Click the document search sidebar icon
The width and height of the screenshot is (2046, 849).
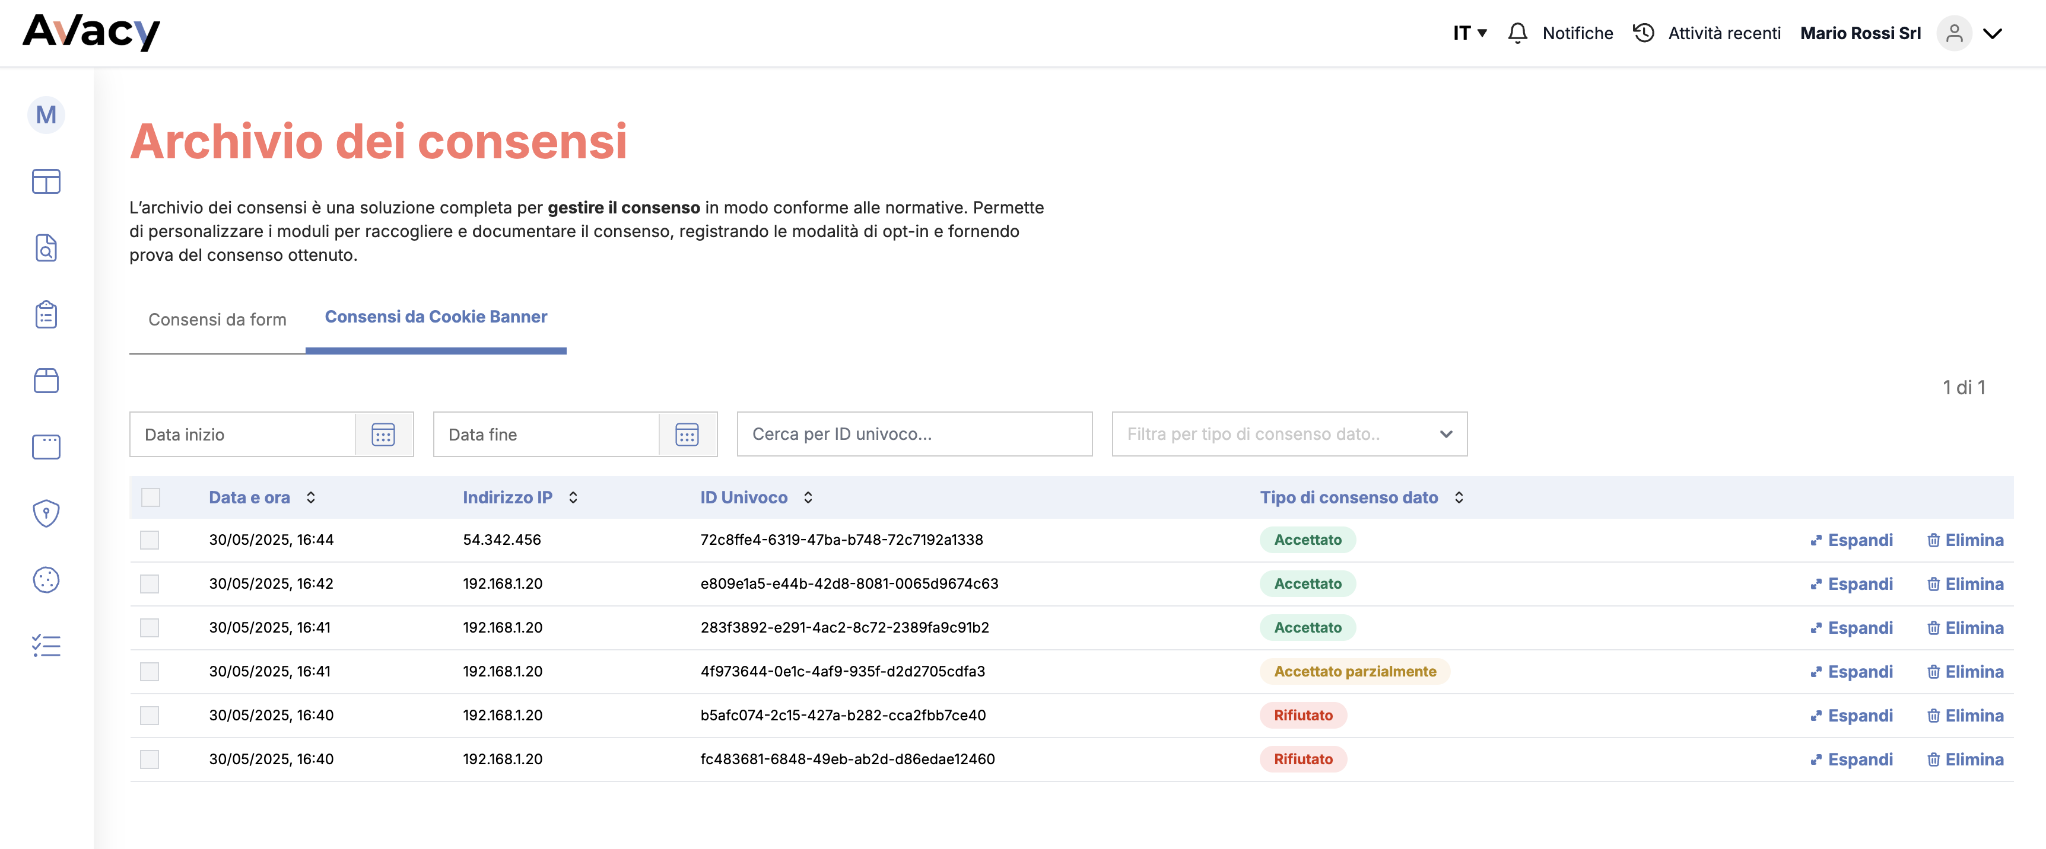pyautogui.click(x=46, y=248)
